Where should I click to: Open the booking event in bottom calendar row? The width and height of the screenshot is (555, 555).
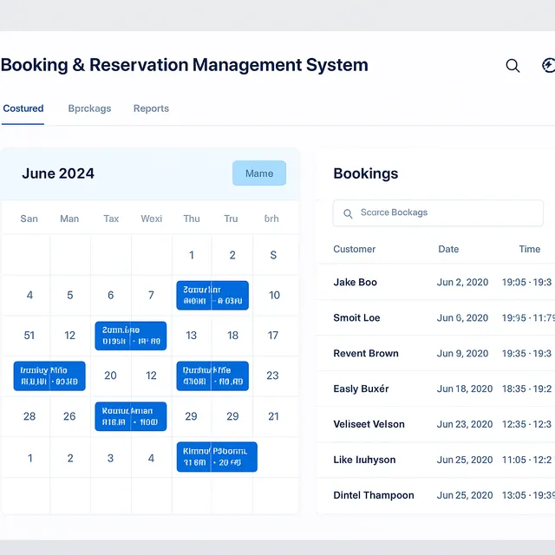pyautogui.click(x=217, y=457)
